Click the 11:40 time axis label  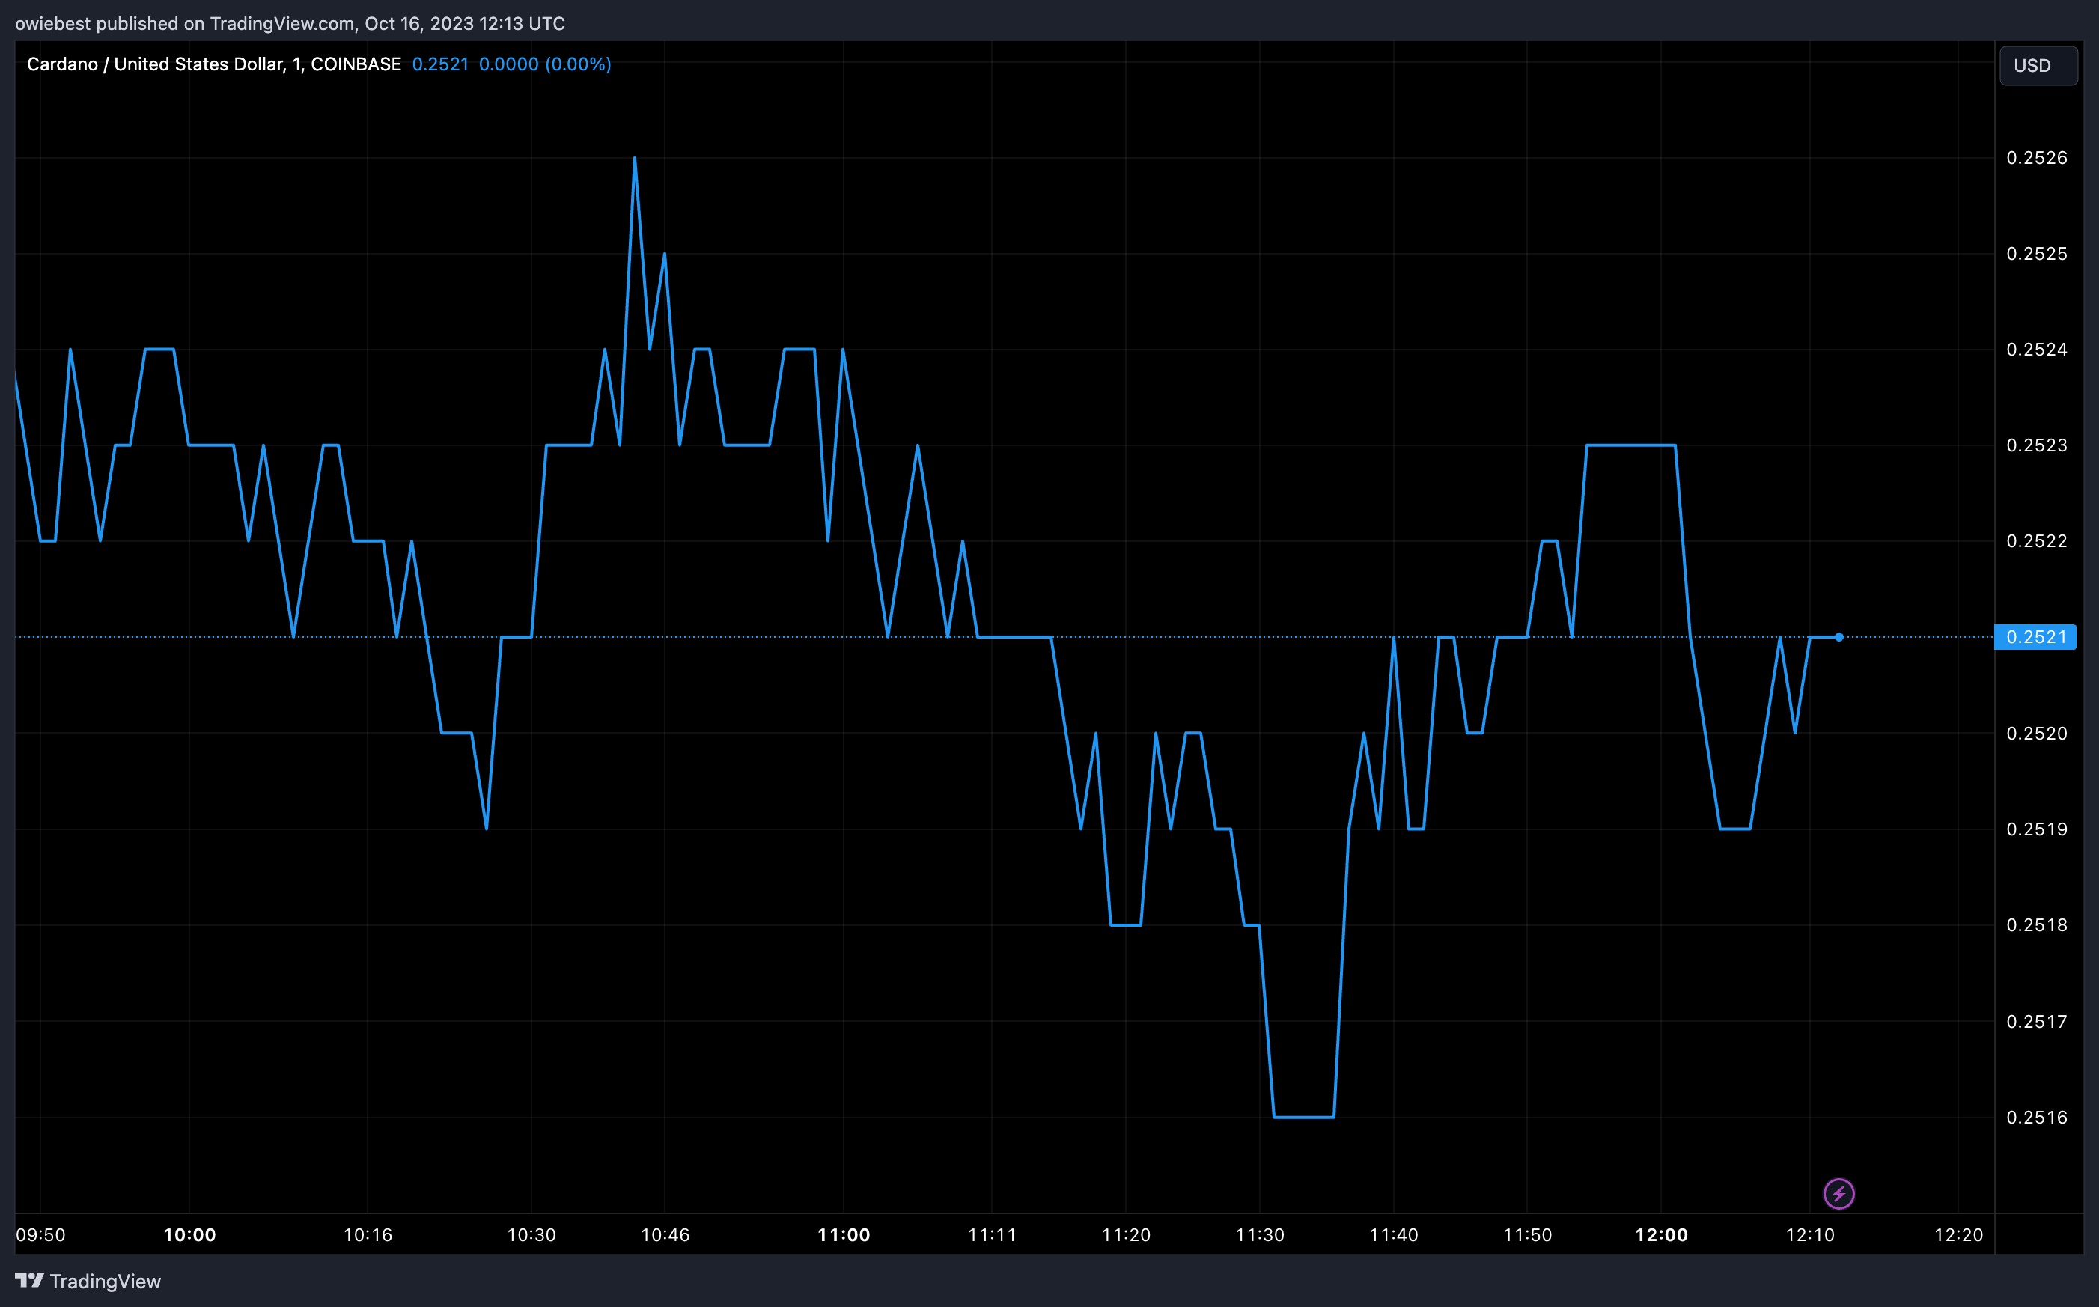pyautogui.click(x=1394, y=1234)
